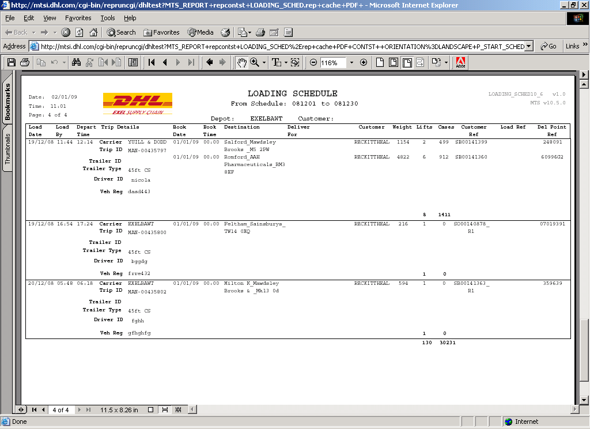The width and height of the screenshot is (590, 429).
Task: Click the Back button
Action: [16, 32]
